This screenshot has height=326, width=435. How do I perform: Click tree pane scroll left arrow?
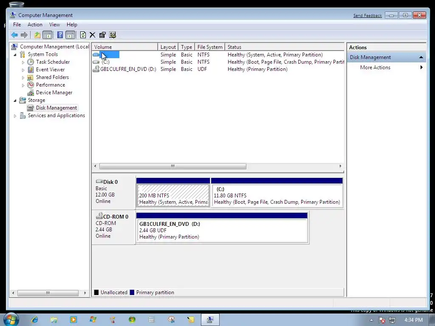coord(13,293)
